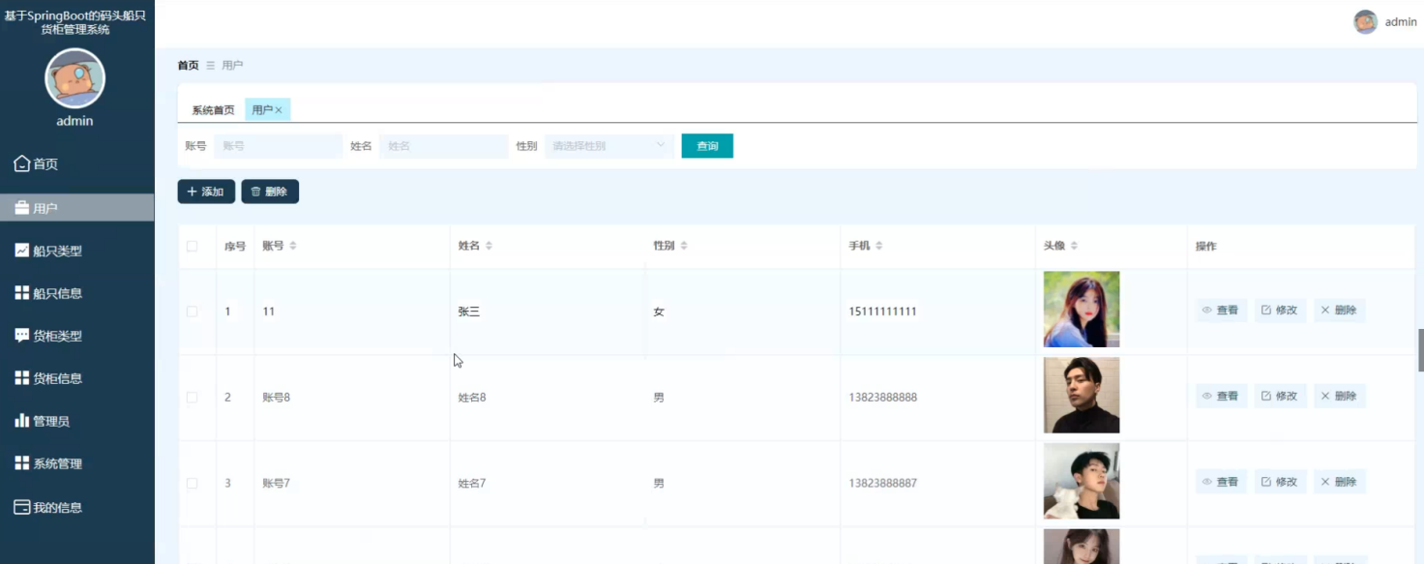Click the 删除 batch delete button
Viewport: 1424px width, 564px height.
click(270, 192)
